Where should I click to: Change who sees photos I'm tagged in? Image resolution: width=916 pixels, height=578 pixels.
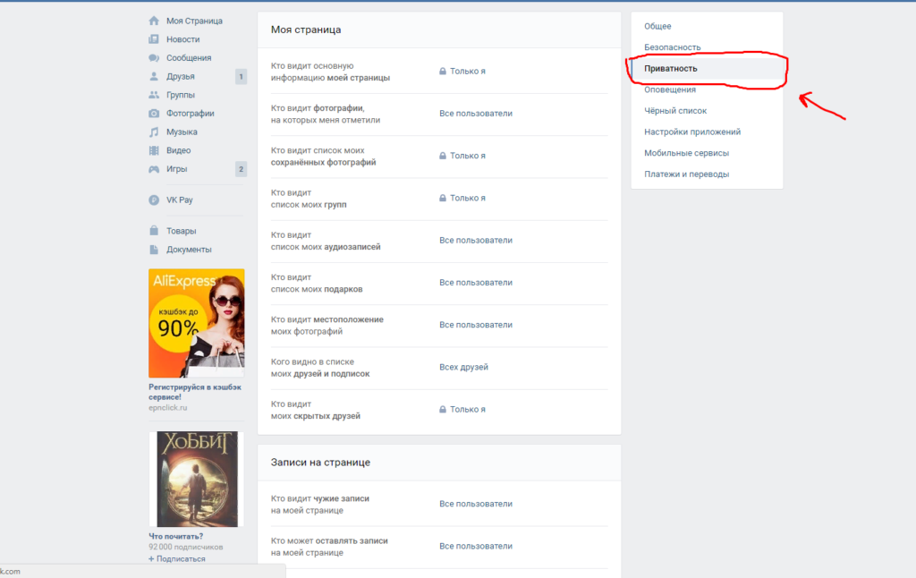tap(476, 114)
